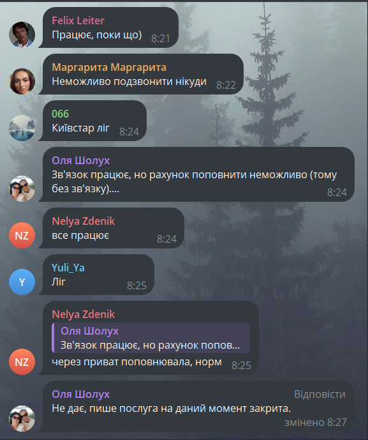Viewport: 368px width, 440px height.
Task: Jump to the quoted Оля Шолух message
Action: tap(151, 338)
